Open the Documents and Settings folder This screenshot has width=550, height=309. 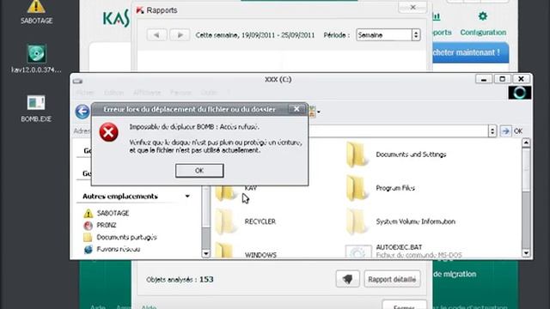(396, 154)
